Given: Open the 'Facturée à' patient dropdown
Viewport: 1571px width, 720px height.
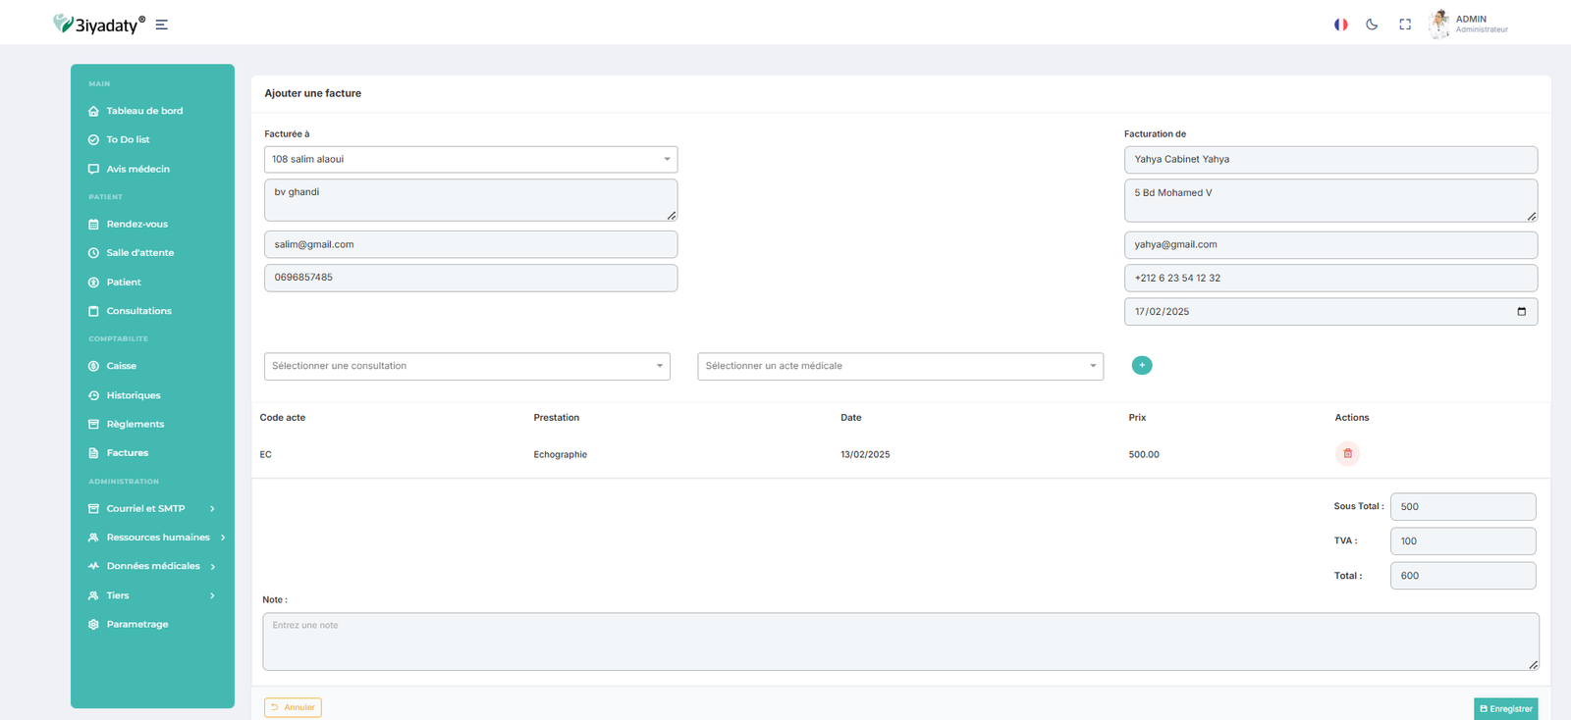Looking at the screenshot, I should [470, 159].
